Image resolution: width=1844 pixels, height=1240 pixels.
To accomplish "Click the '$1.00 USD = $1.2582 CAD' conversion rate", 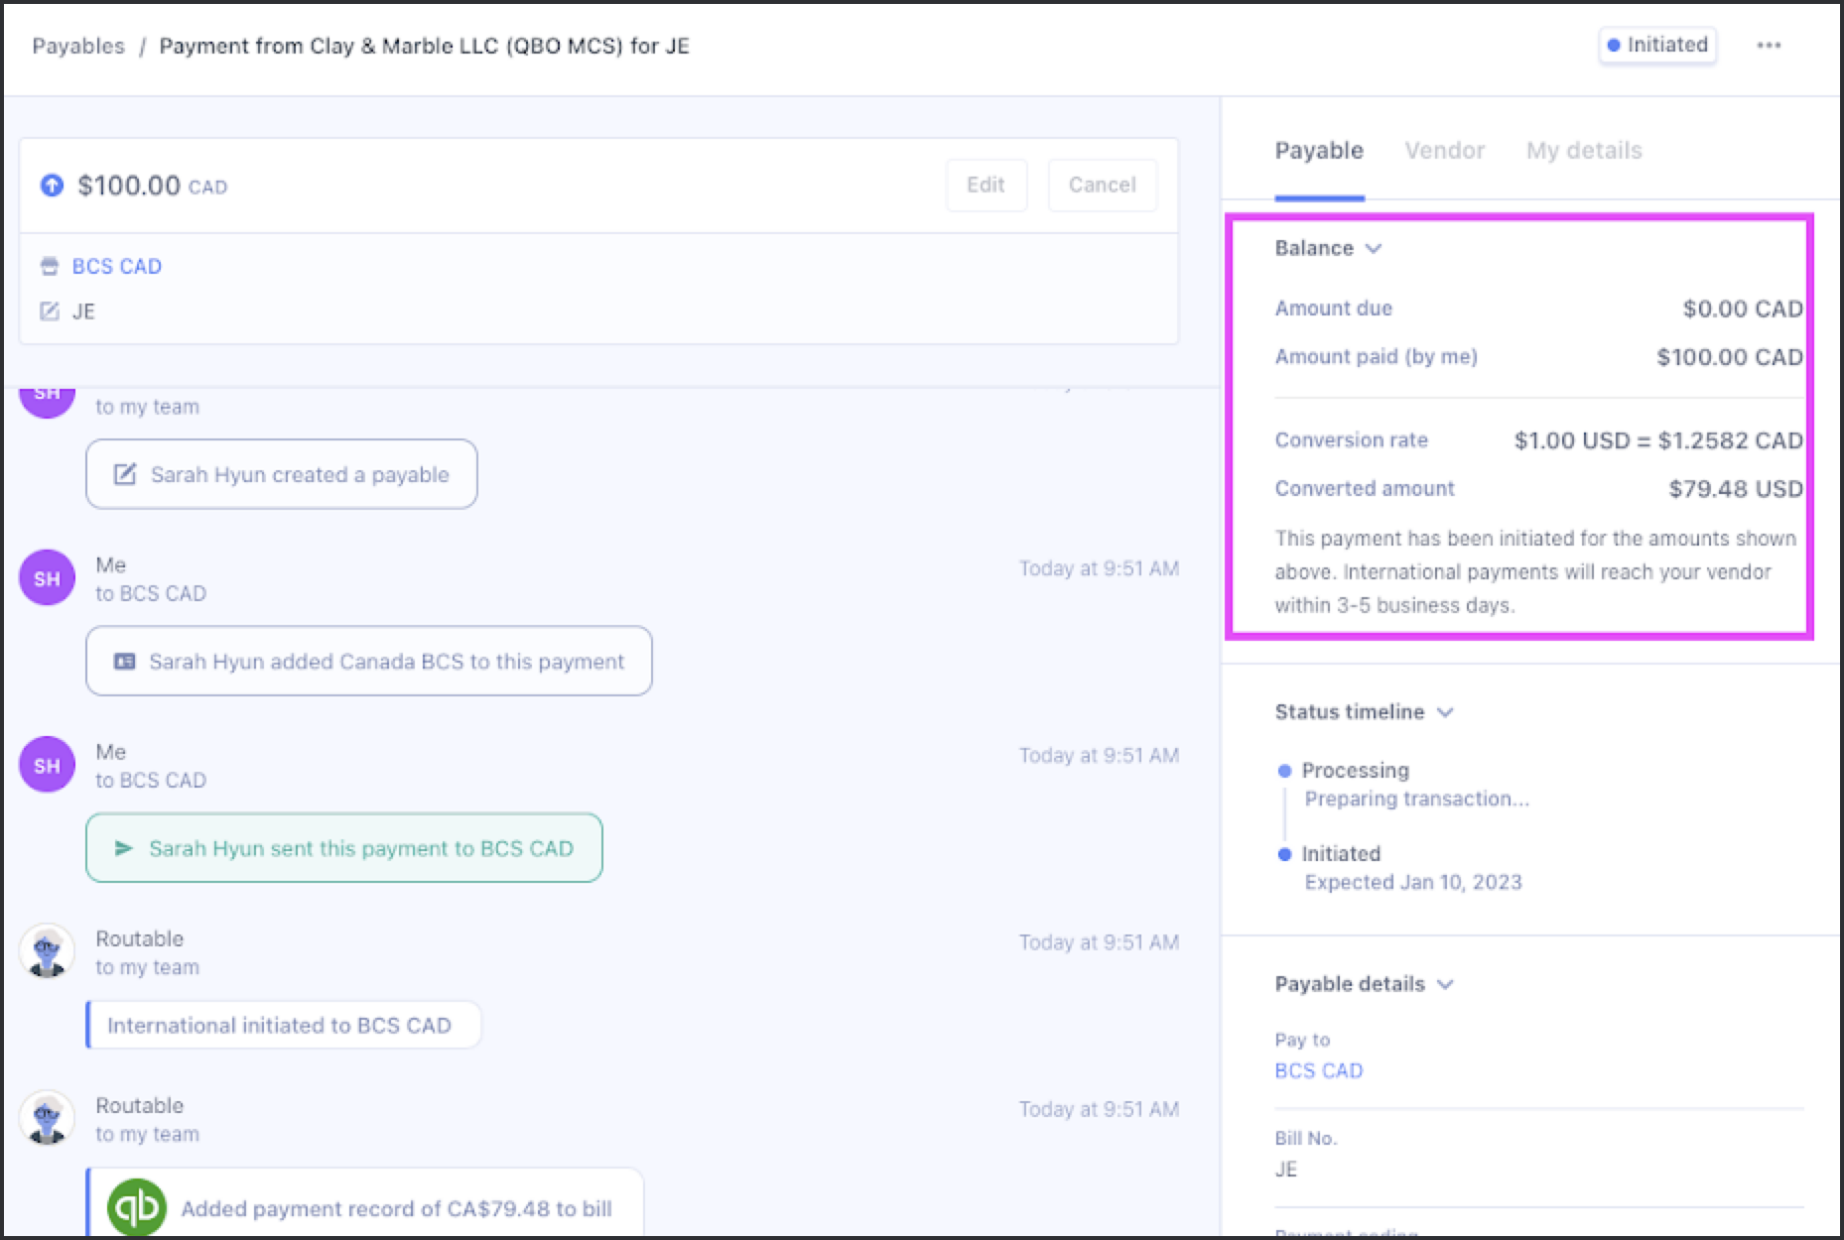I will [1658, 440].
